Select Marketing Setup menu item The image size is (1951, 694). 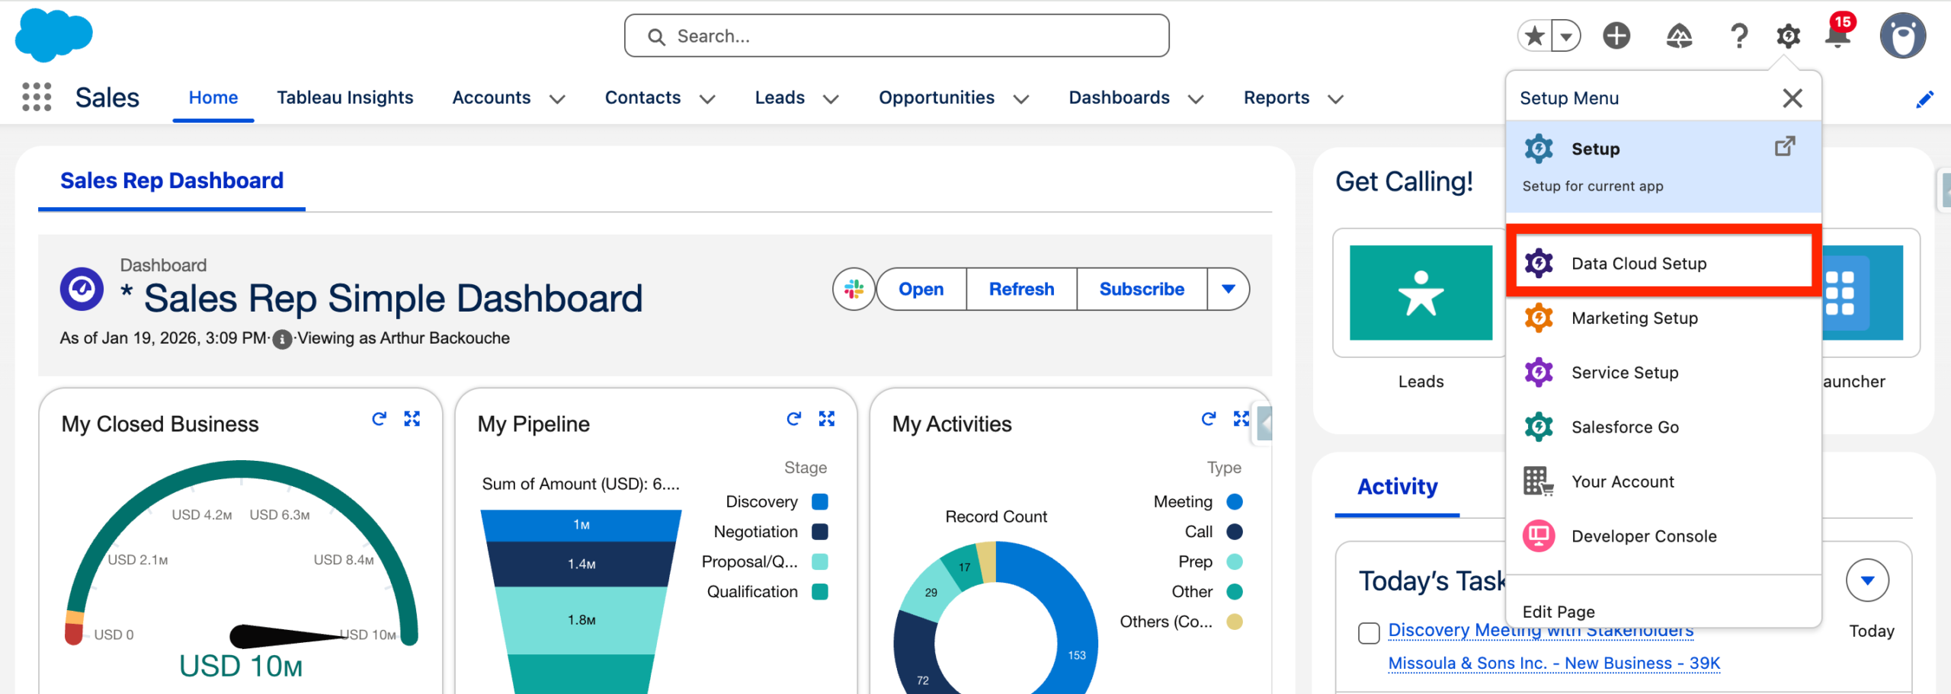pos(1664,318)
